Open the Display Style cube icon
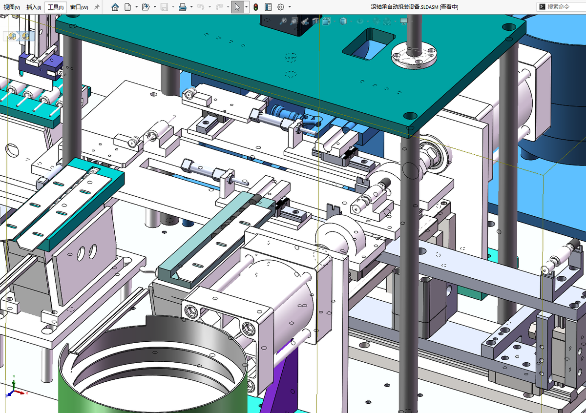The height and width of the screenshot is (413, 586). (x=343, y=21)
